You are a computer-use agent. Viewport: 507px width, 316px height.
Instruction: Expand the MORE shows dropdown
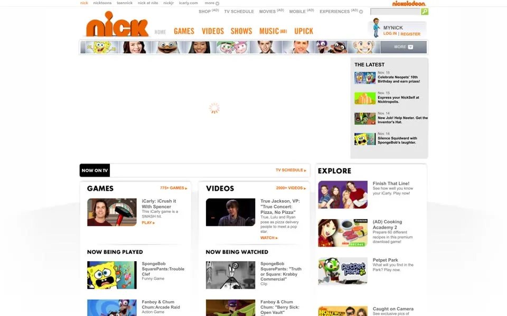coord(403,47)
